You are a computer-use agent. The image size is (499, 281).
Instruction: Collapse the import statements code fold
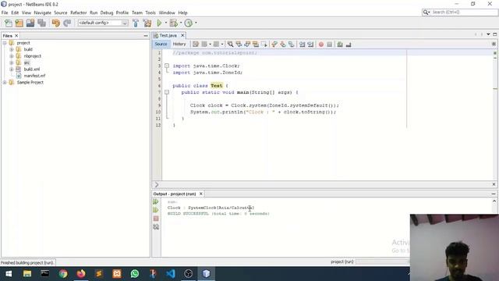(x=167, y=66)
